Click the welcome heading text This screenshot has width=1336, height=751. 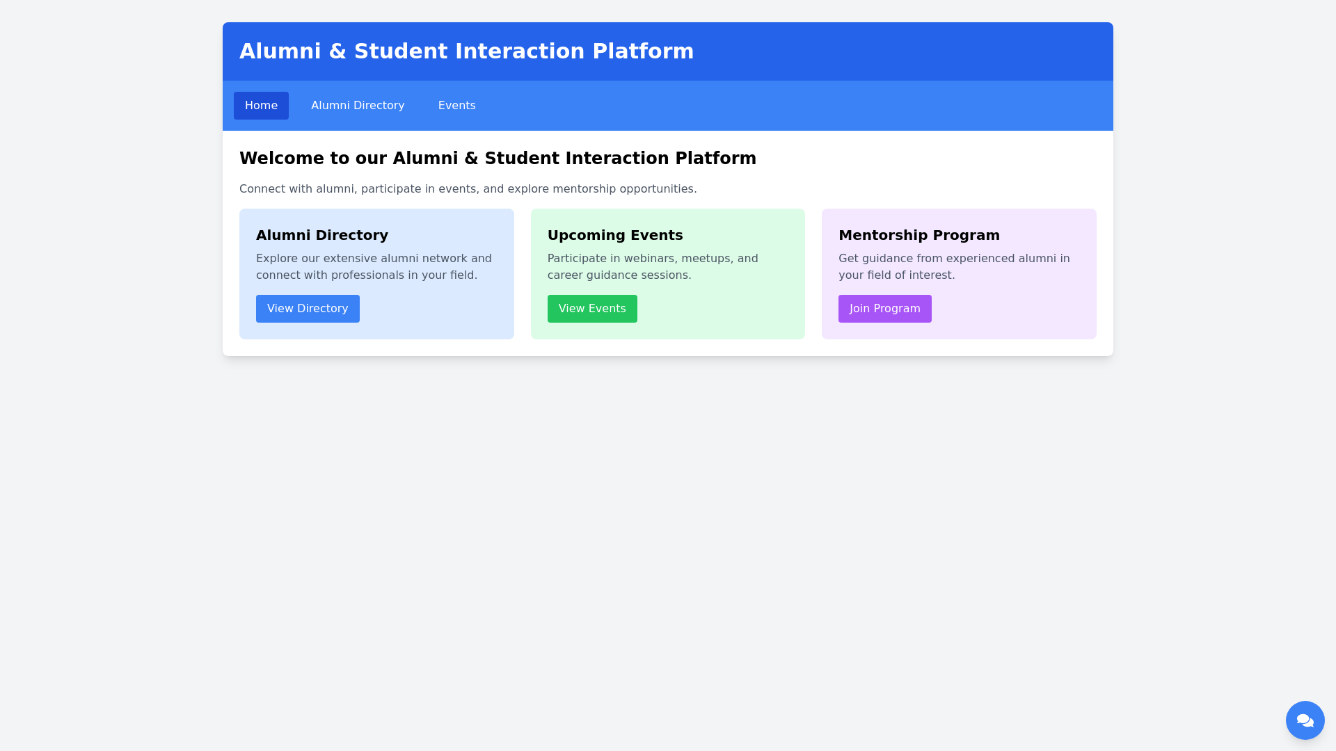[x=498, y=158]
